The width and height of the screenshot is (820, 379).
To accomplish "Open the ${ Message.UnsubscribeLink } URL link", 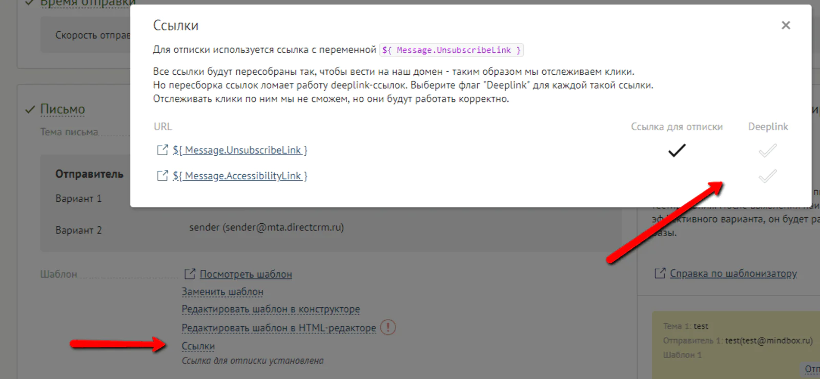I will coord(240,150).
